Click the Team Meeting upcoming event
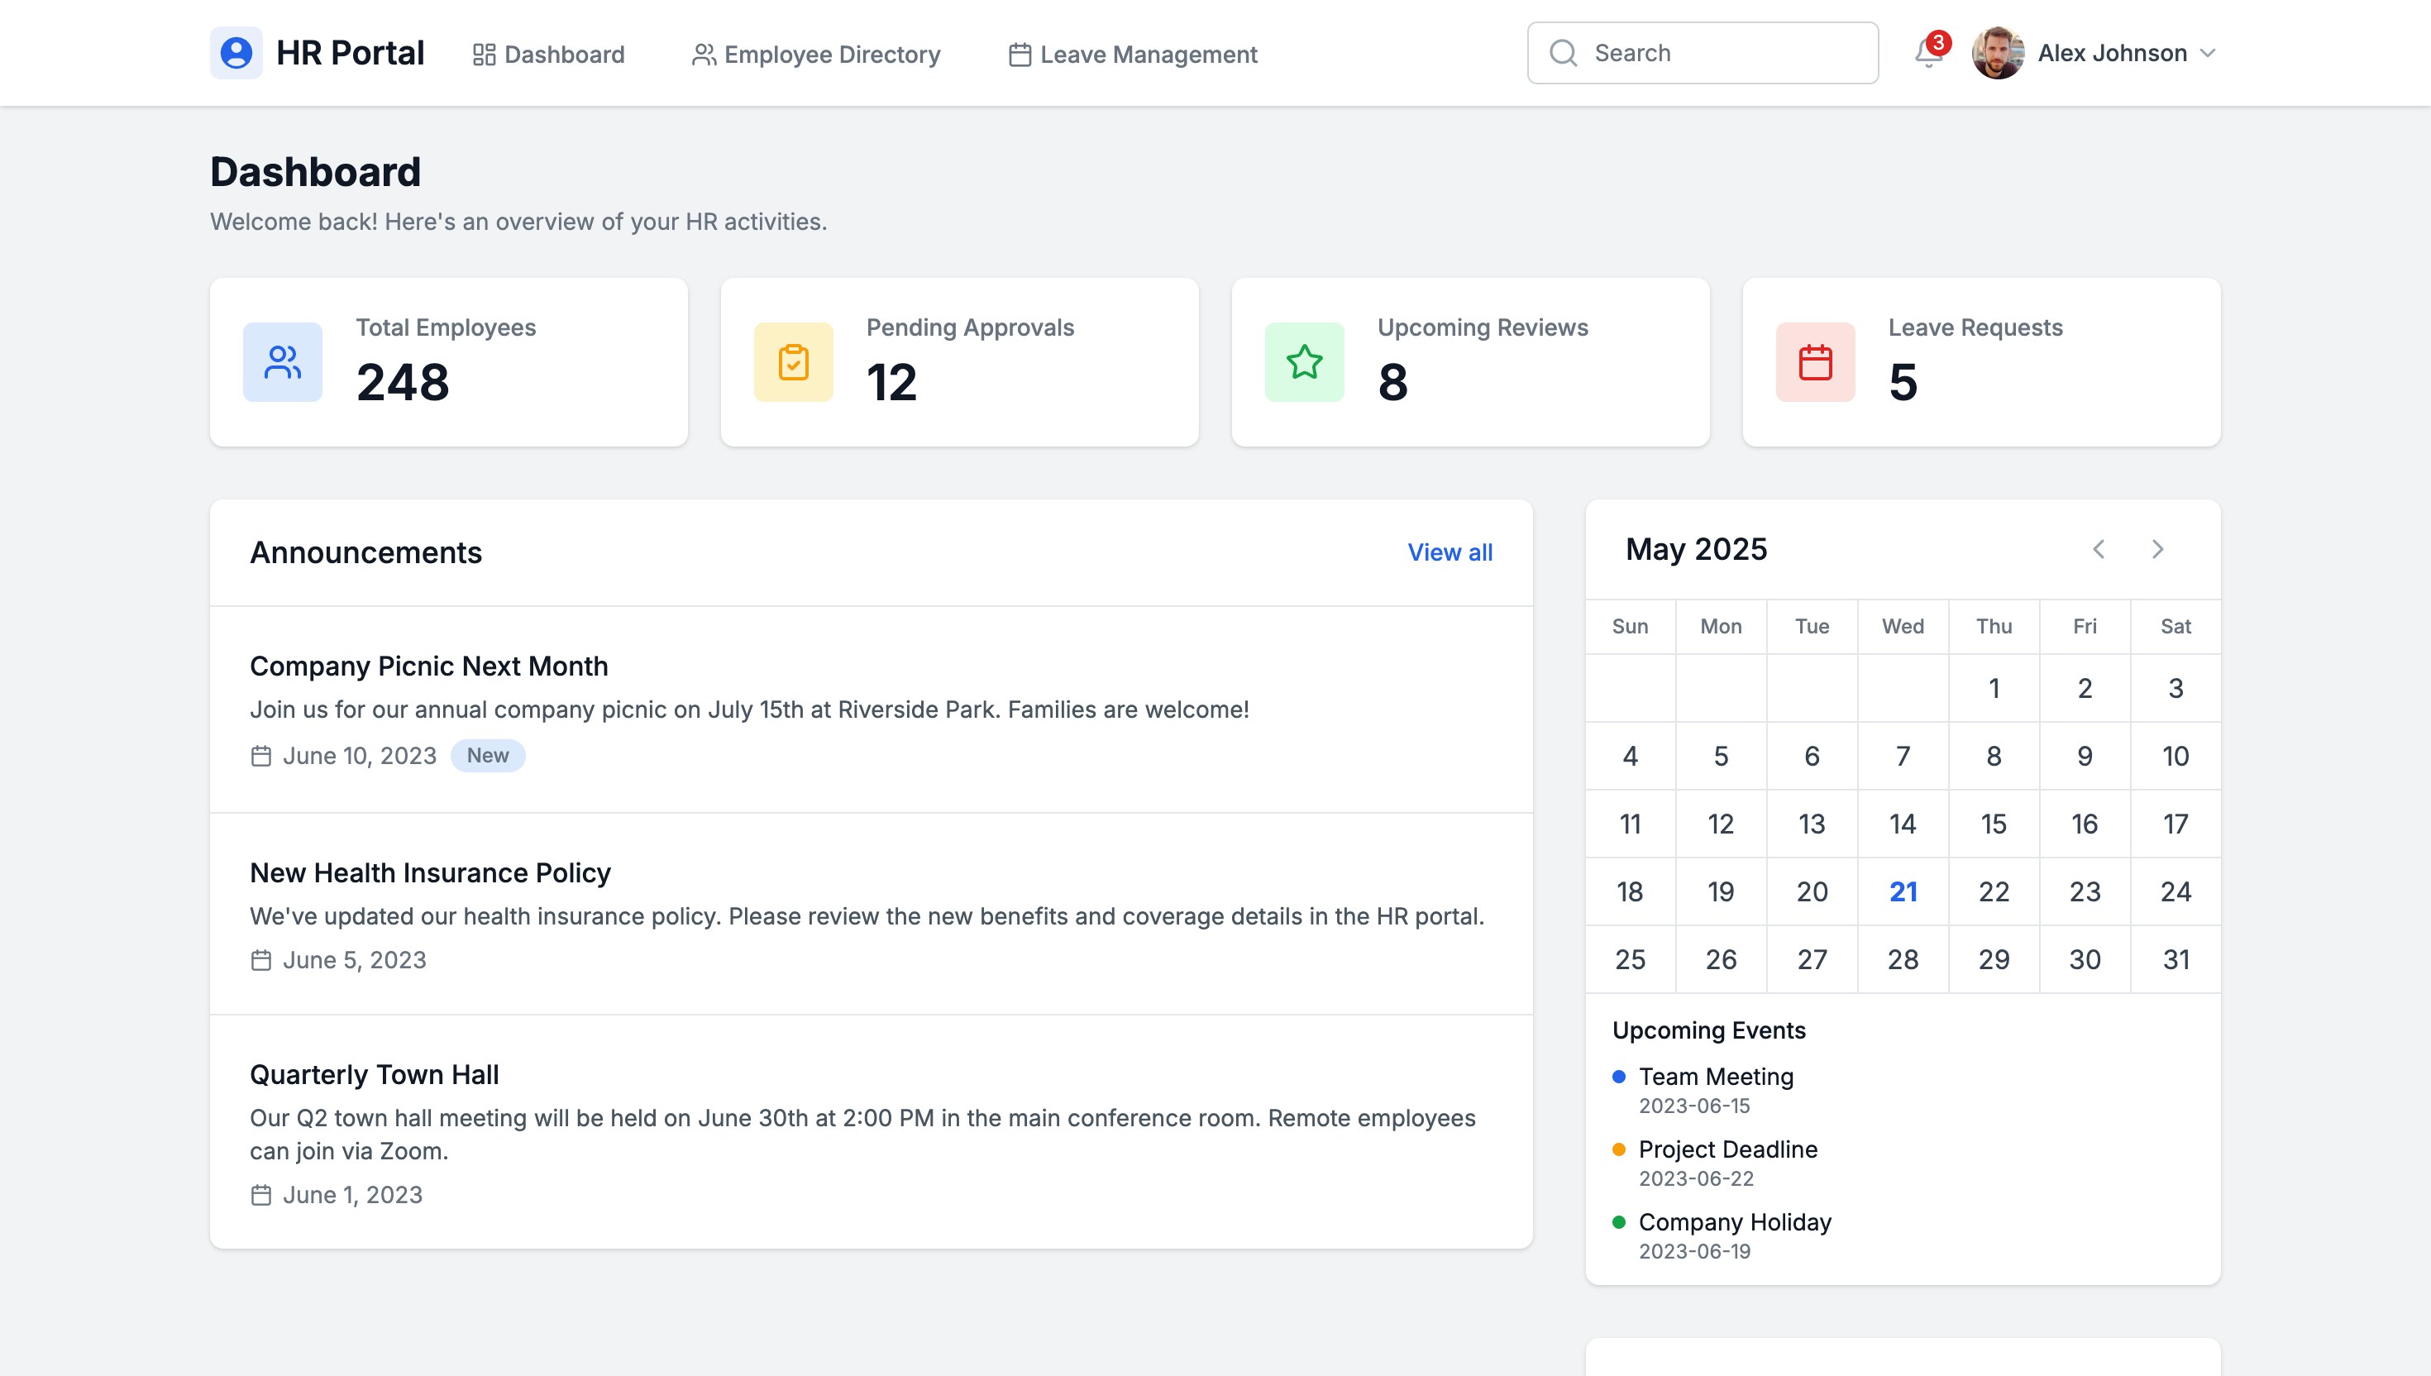Screen dimensions: 2431x1376 point(1716,1077)
